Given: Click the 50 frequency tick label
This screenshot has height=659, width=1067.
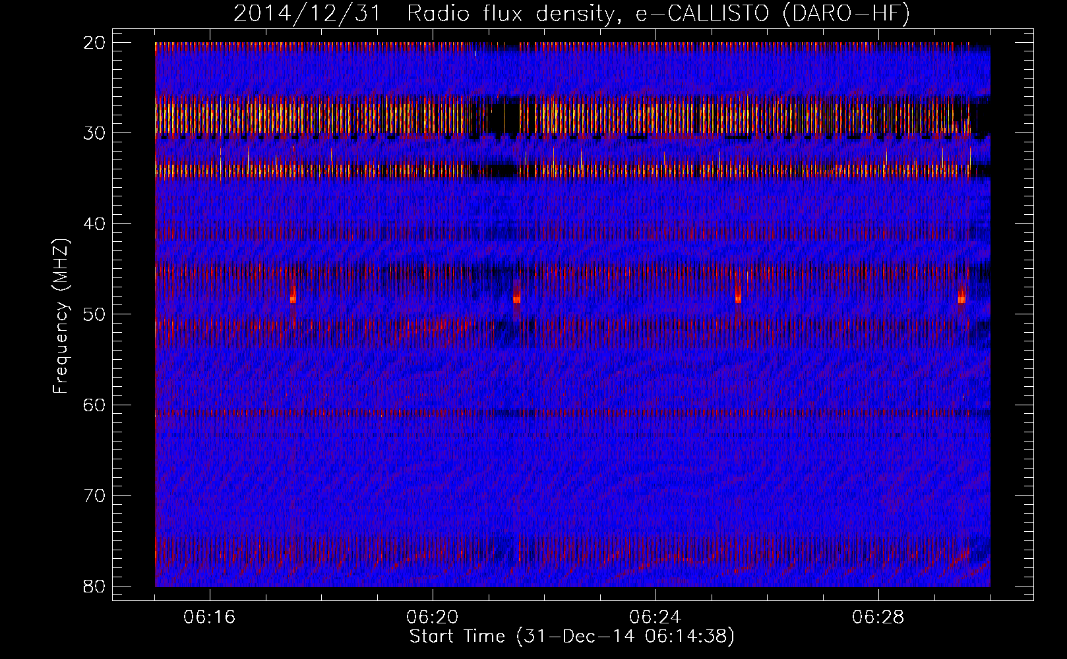Looking at the screenshot, I should (95, 314).
